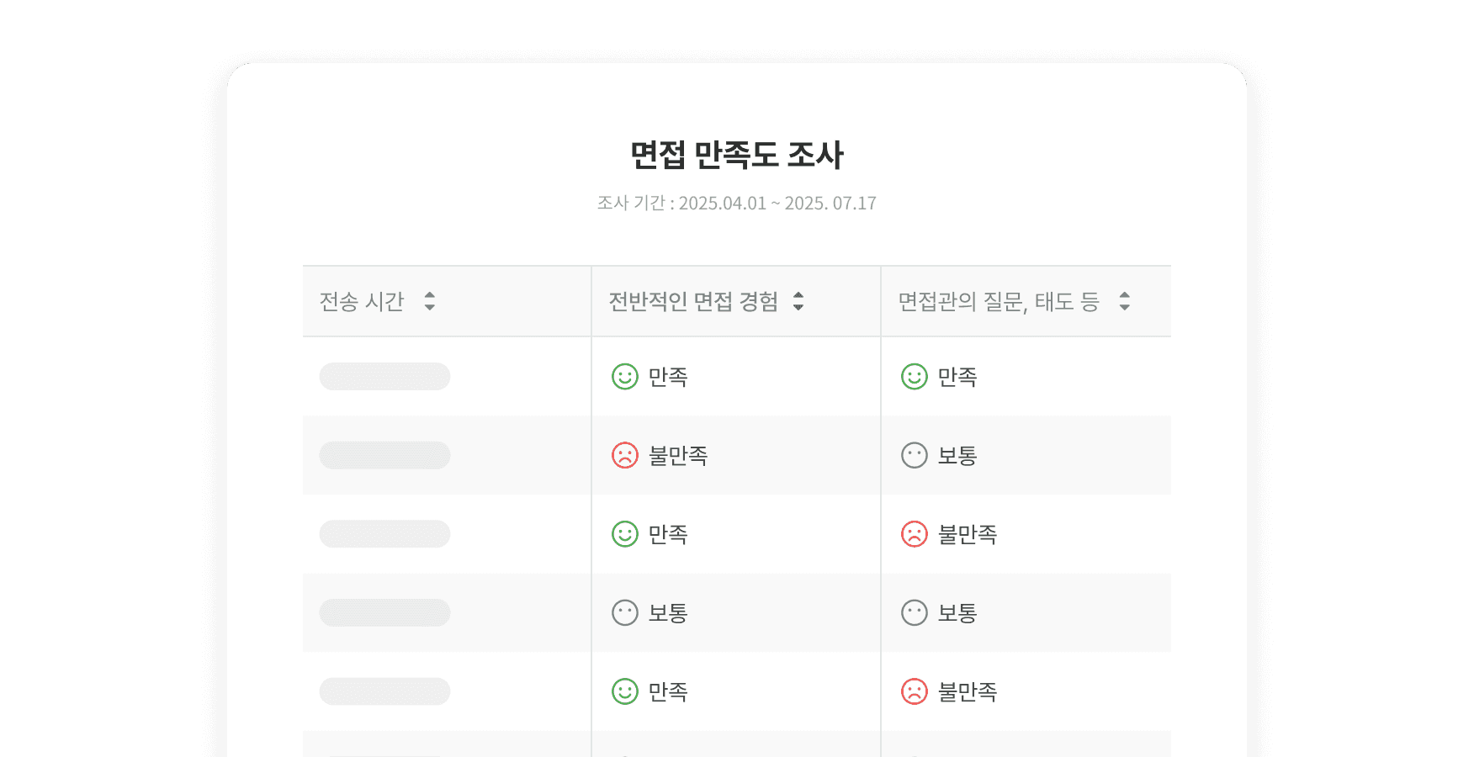1474x757 pixels.
Task: Click first row's green smiley, interviewer column
Action: click(915, 377)
